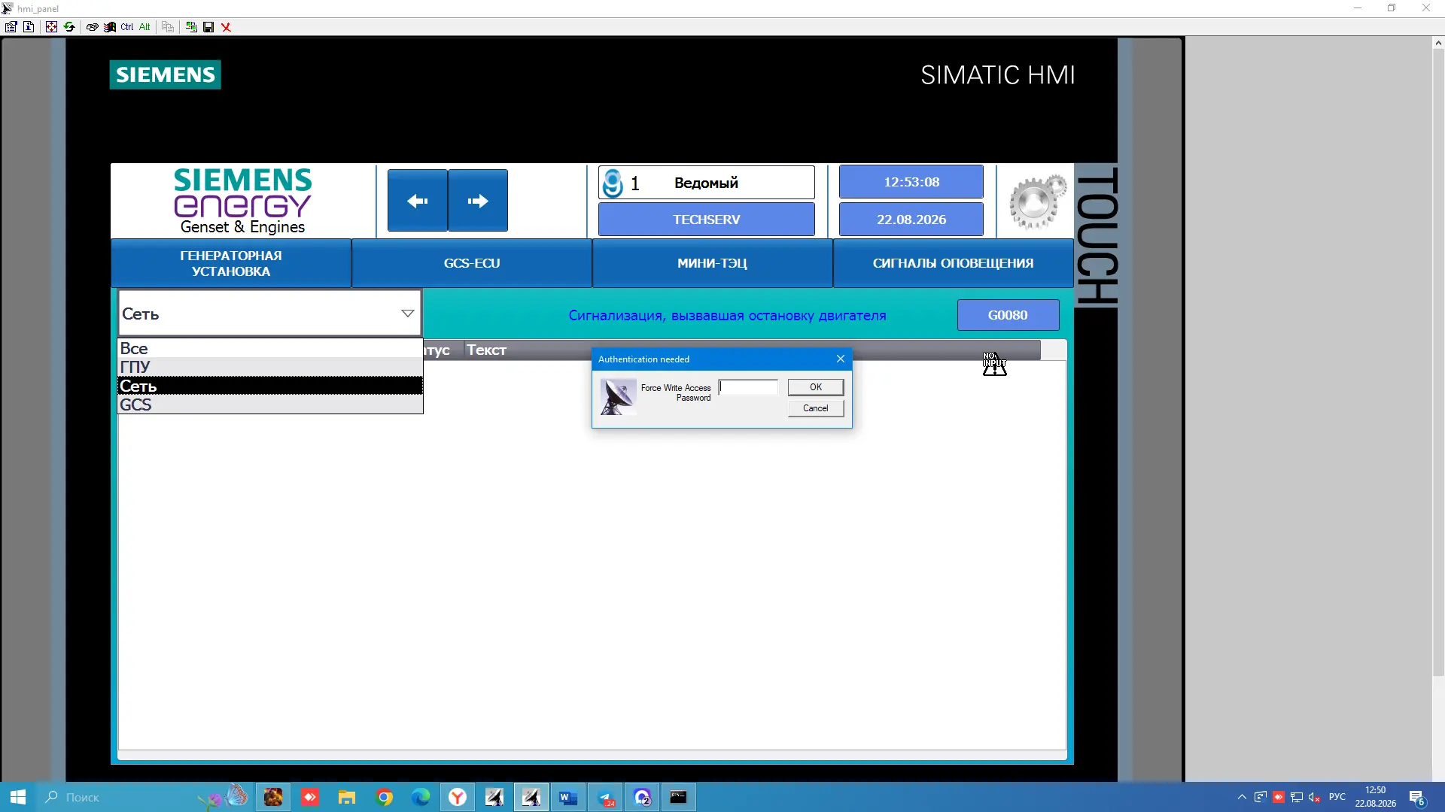Viewport: 1445px width, 812px height.
Task: Switch to the GCS-ECU tab
Action: pos(472,264)
